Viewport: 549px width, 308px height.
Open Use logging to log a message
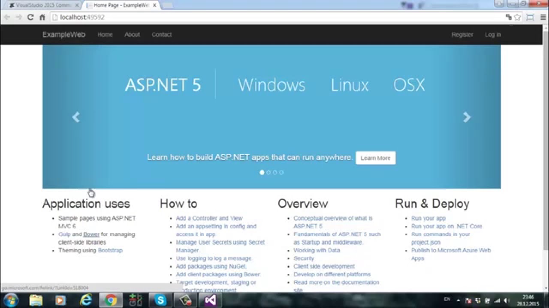click(x=214, y=258)
